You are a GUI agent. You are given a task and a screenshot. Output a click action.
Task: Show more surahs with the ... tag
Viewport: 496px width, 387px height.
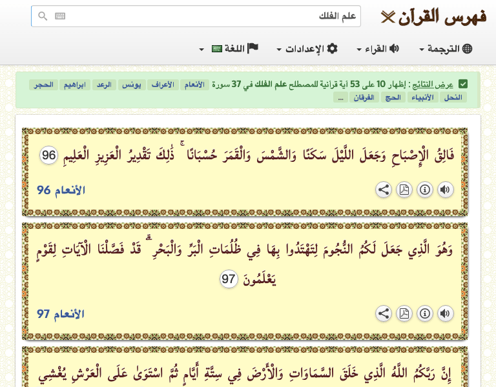(x=340, y=97)
